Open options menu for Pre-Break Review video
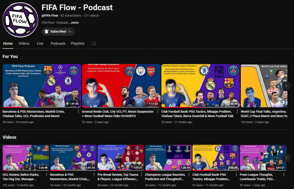This screenshot has width=294, height=189. pyautogui.click(x=141, y=174)
